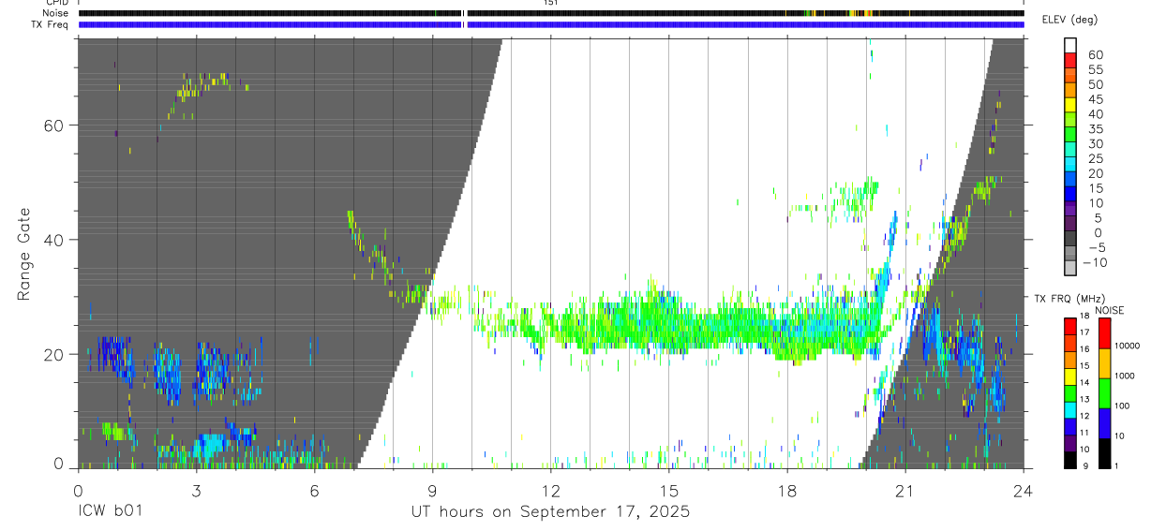This screenshot has width=1151, height=531.
Task: Click the UT hours on September 17, 2025 title
Action: [550, 512]
